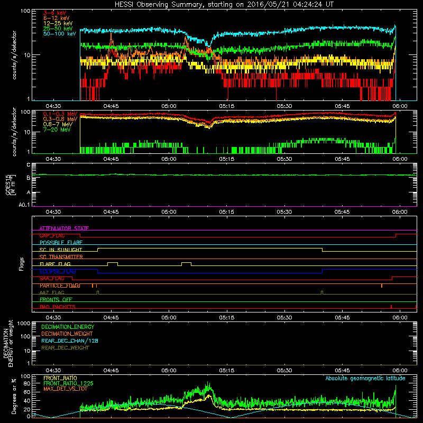The image size is (423, 423).
Task: Select the cyan 50-100 keV legend label
Action: pyautogui.click(x=60, y=34)
